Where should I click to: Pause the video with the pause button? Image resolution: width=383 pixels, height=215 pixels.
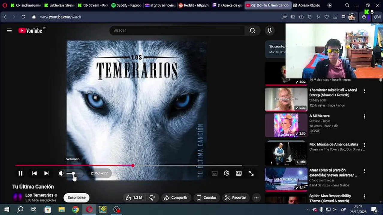pyautogui.click(x=20, y=173)
